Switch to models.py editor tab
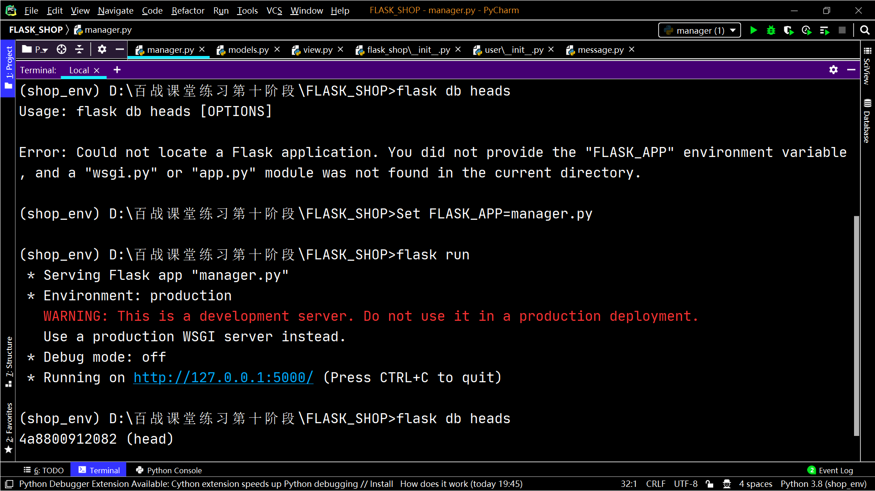The image size is (875, 491). click(x=248, y=50)
